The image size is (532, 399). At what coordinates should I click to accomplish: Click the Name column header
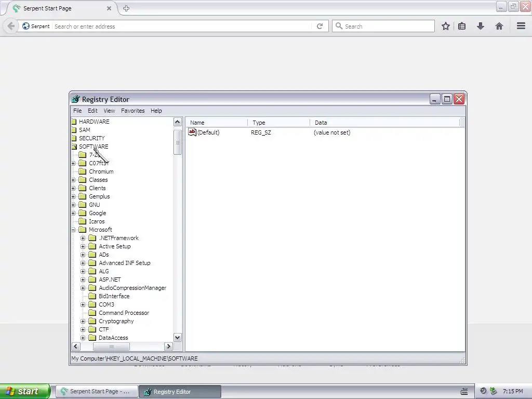click(217, 123)
